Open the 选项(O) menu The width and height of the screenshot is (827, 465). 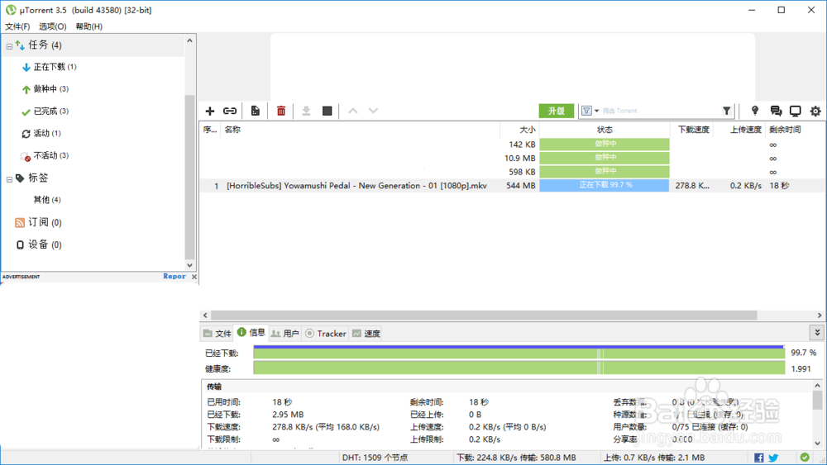tap(53, 26)
